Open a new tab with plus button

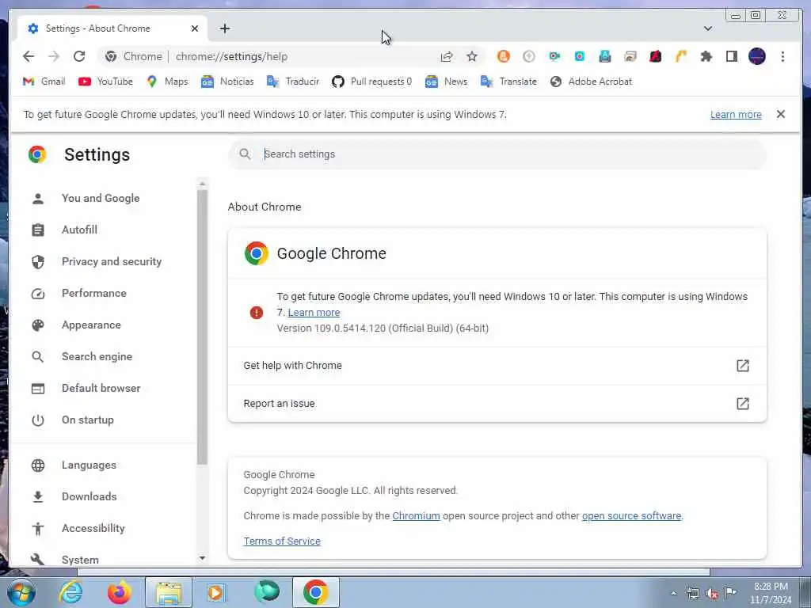[224, 28]
